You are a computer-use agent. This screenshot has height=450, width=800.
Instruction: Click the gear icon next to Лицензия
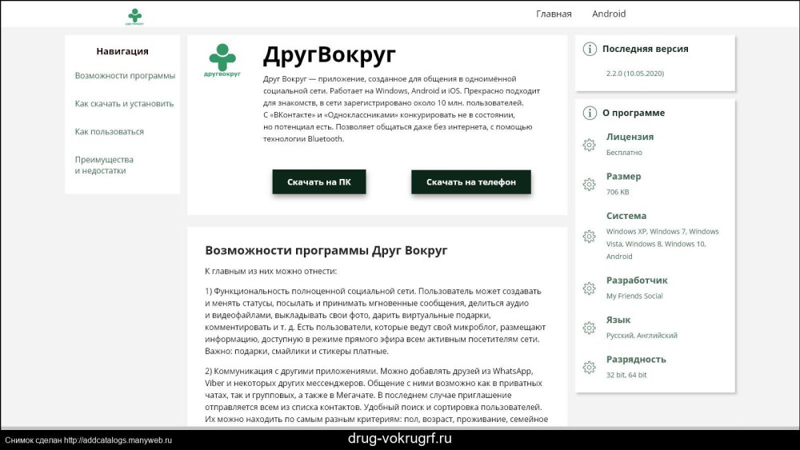coord(590,145)
